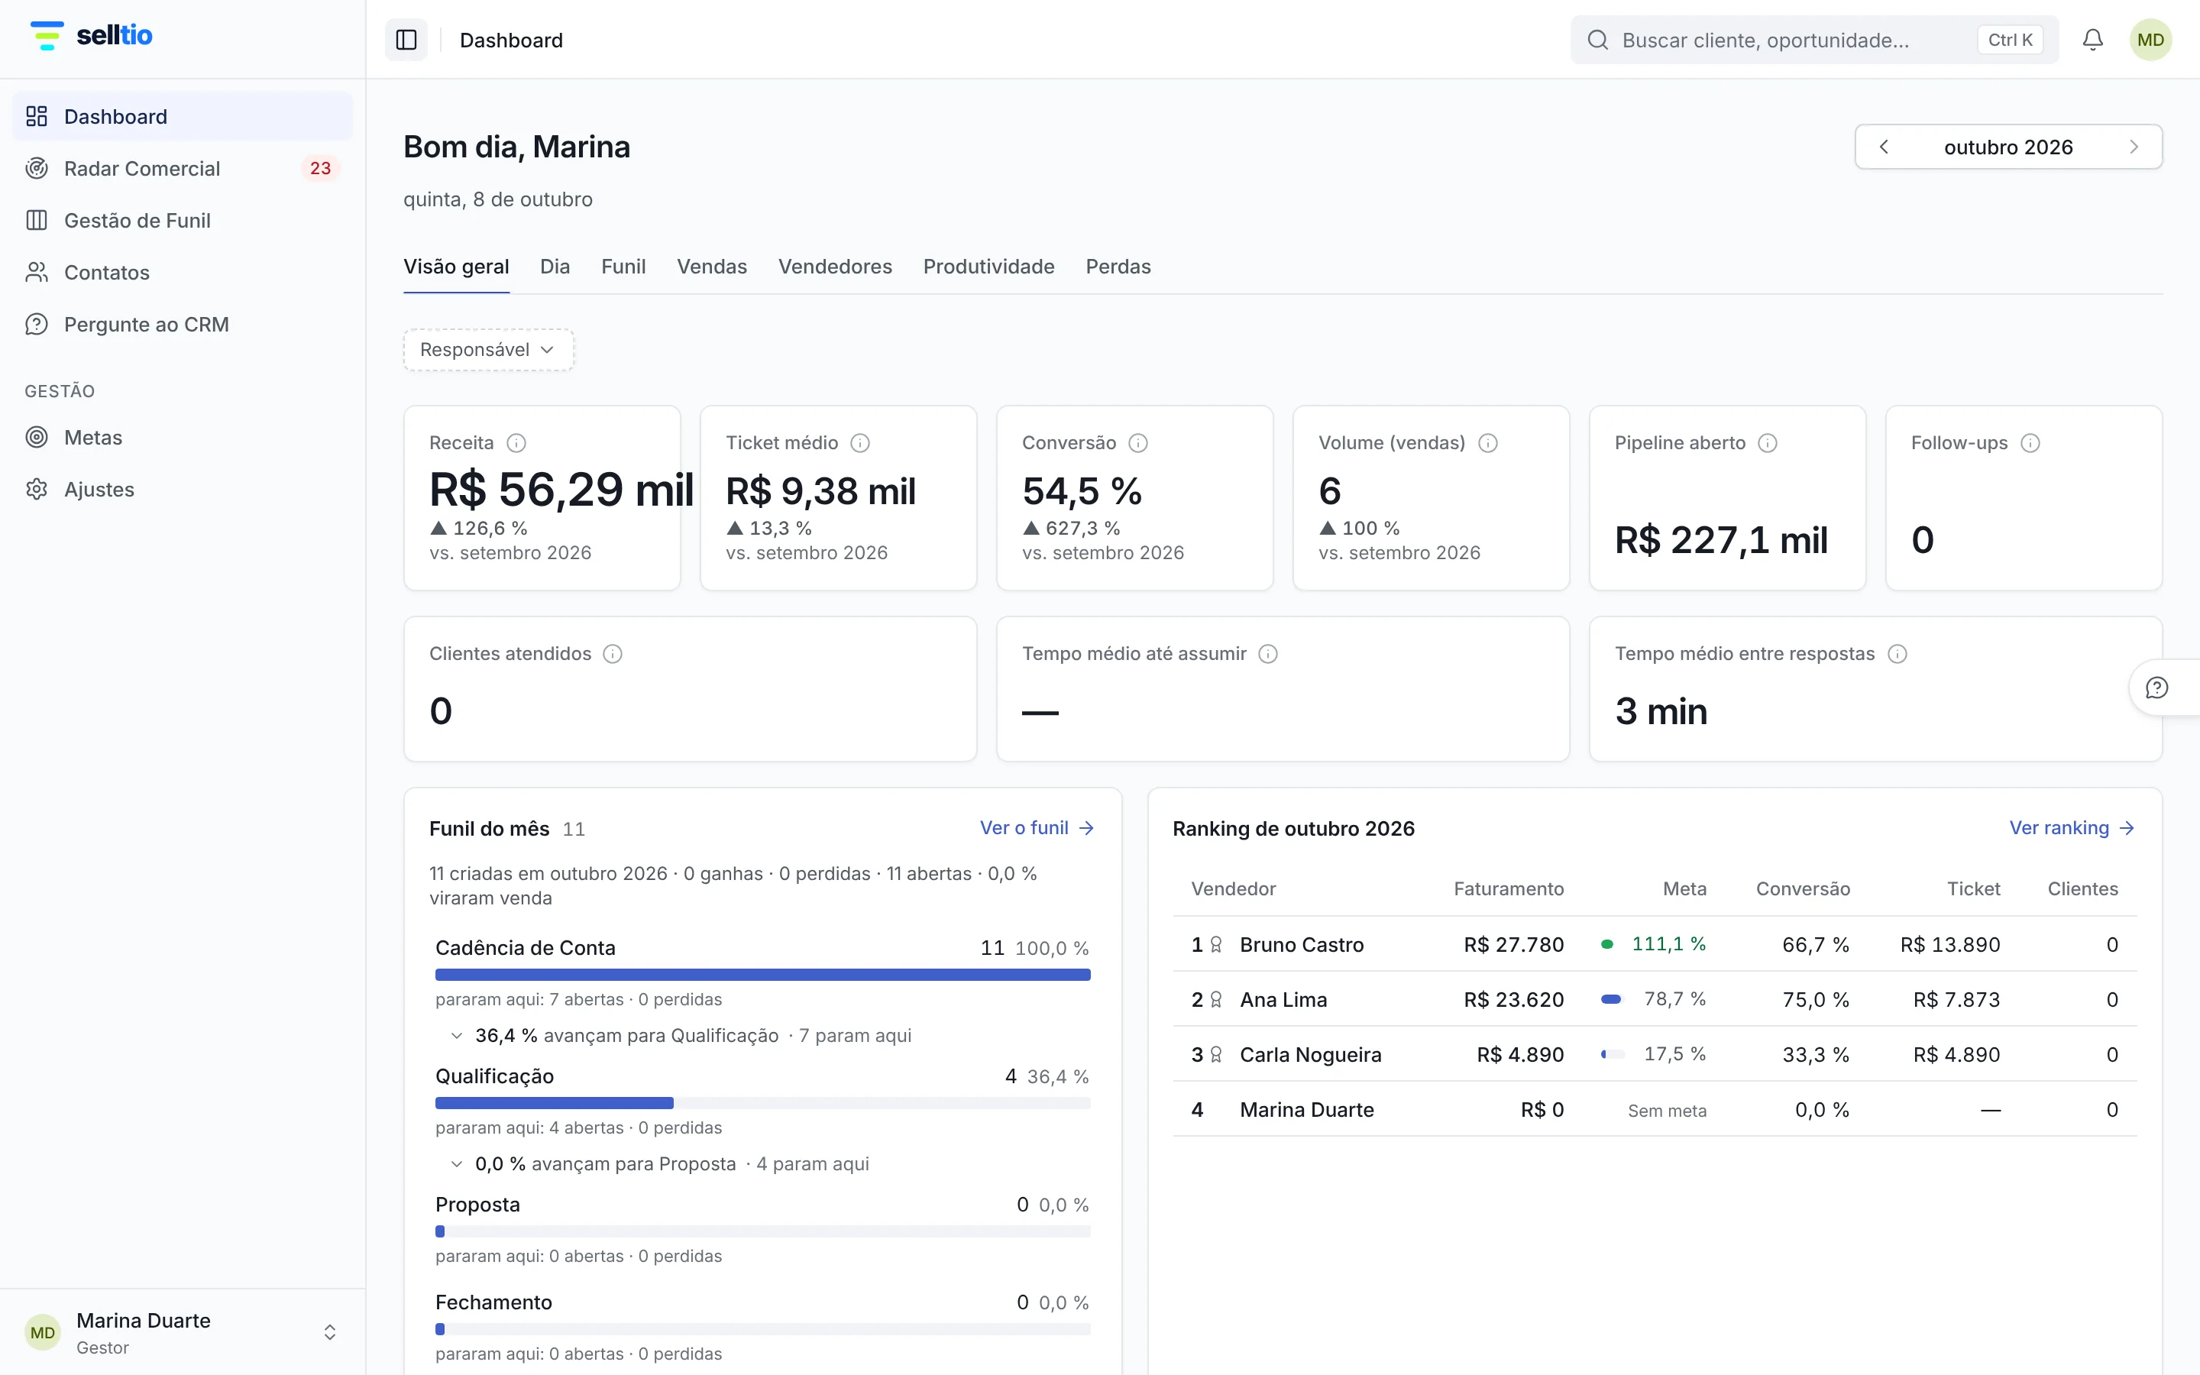The image size is (2200, 1375).
Task: Click the Conversão info icon
Action: pyautogui.click(x=1138, y=443)
